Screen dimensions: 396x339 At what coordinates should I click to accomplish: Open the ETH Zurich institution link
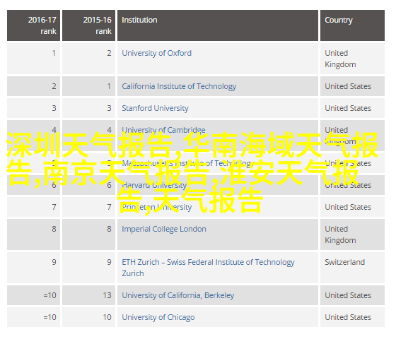click(208, 268)
